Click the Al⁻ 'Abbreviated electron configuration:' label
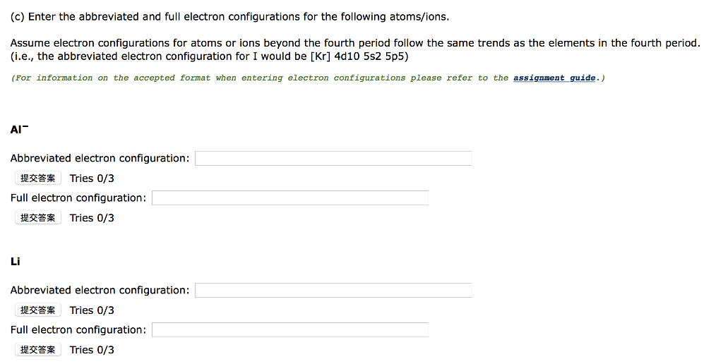Viewport: 723px width, 364px height. pos(100,159)
